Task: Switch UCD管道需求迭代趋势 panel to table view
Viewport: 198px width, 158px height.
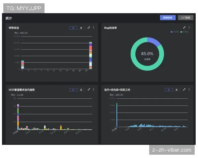Action: tap(81, 90)
